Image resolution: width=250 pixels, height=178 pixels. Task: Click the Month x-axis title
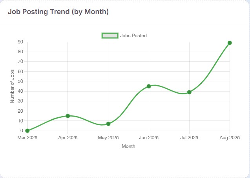pos(128,146)
